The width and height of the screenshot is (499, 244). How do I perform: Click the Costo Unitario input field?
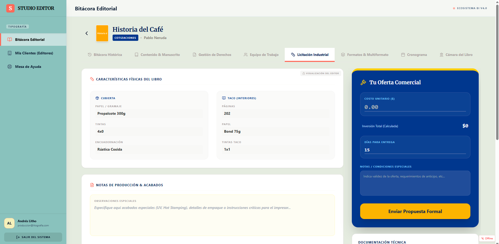coord(415,107)
